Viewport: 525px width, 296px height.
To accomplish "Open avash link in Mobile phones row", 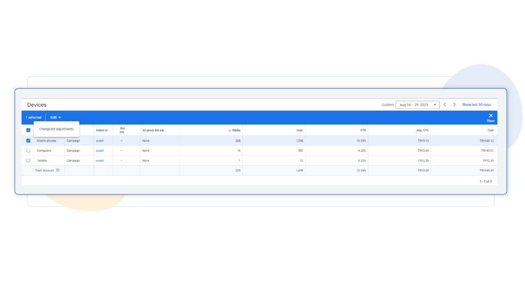I will pyautogui.click(x=100, y=141).
